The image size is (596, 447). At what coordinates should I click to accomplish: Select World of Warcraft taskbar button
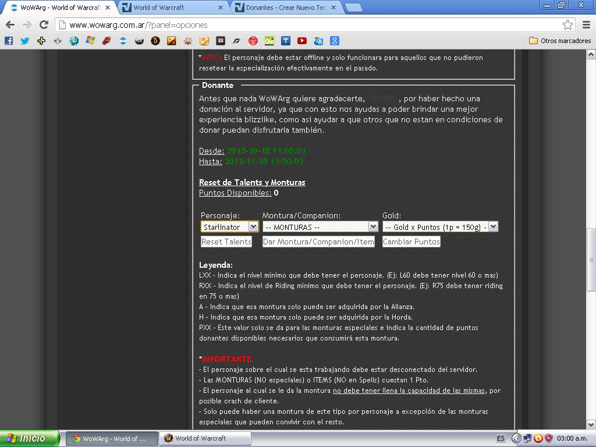coord(205,439)
